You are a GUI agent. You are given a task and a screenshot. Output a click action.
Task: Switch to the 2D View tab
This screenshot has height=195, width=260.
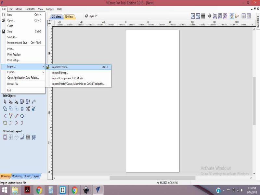(57, 17)
